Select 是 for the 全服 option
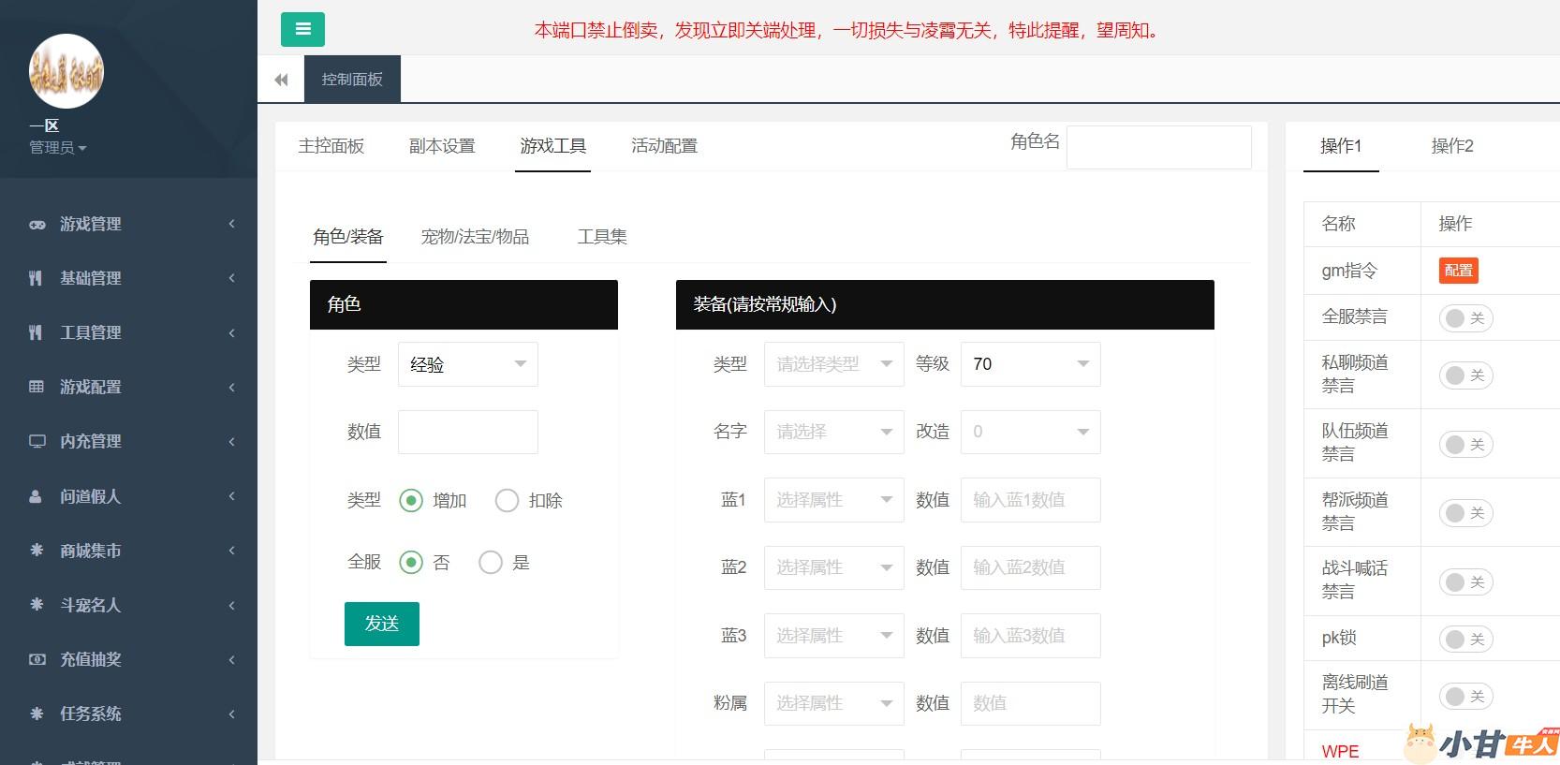Screen dimensions: 1560x765 click(x=491, y=563)
